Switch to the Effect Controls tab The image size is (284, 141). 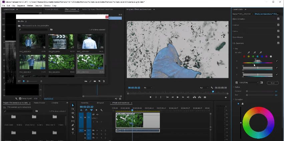(x=70, y=9)
